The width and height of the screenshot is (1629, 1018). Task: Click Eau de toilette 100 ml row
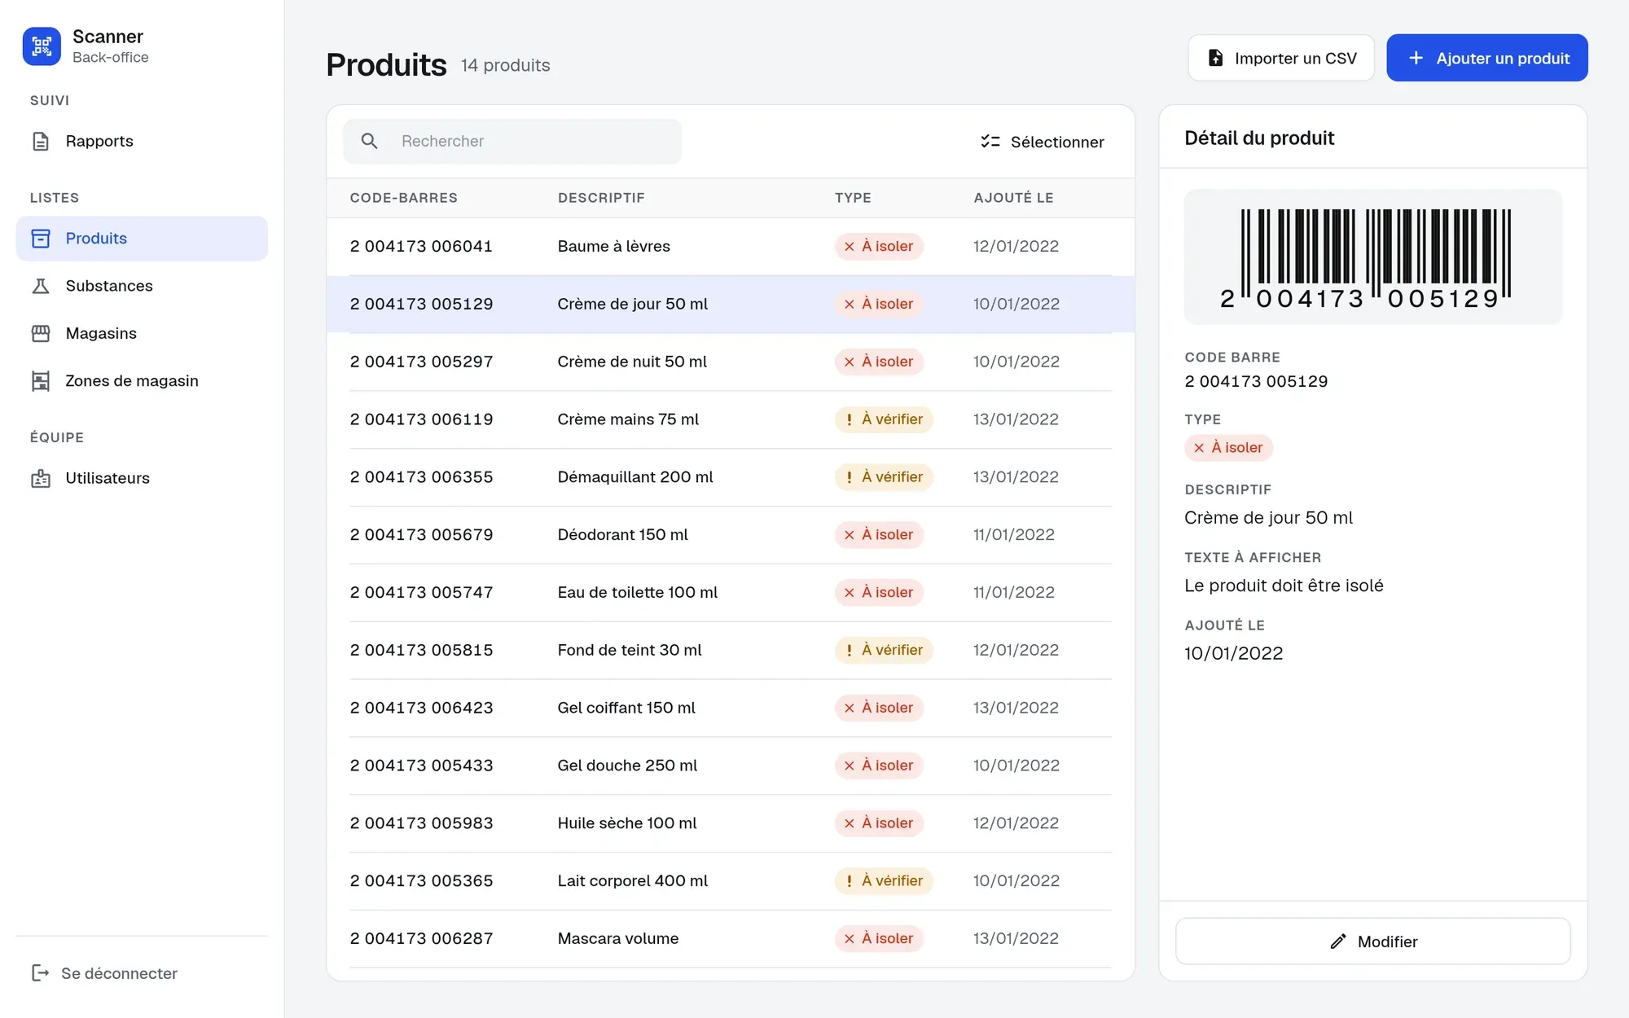[x=731, y=593]
